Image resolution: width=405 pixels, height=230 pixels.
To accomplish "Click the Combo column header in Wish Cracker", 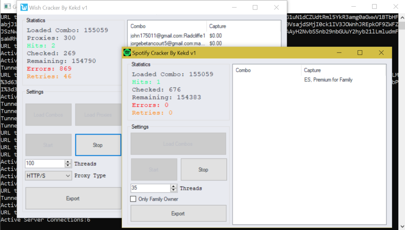I will 167,26.
